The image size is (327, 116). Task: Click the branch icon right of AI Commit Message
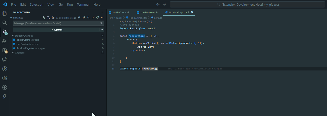[79, 18]
